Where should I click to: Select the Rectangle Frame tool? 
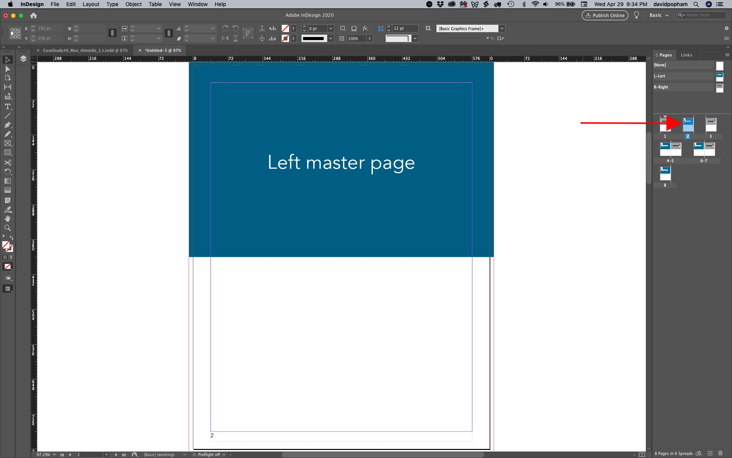[x=7, y=144]
